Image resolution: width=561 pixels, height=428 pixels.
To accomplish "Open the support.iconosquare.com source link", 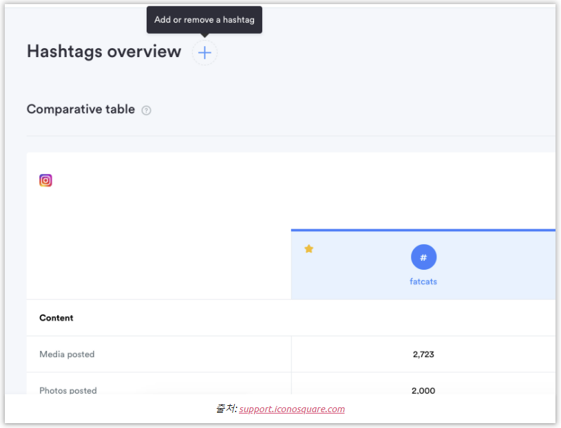I will click(x=292, y=409).
